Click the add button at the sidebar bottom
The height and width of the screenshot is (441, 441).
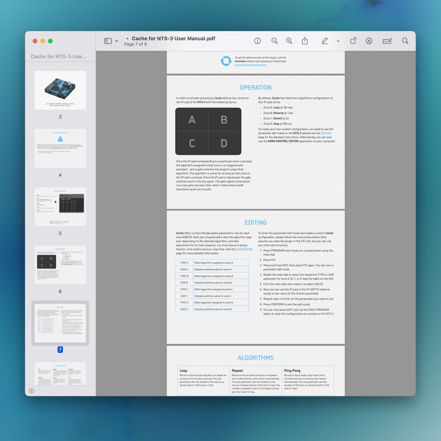pyautogui.click(x=31, y=391)
